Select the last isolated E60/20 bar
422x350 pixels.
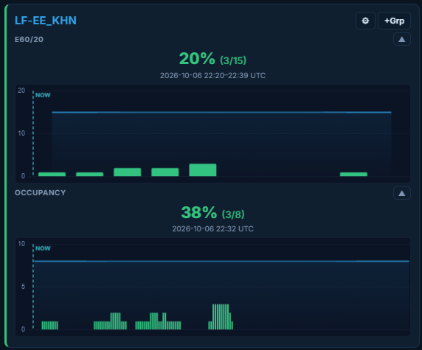tap(353, 174)
